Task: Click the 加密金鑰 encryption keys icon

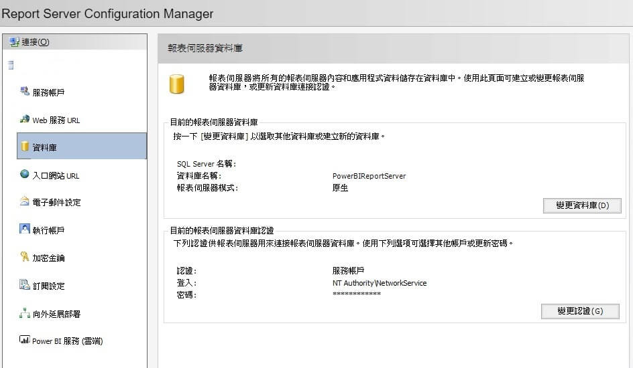Action: [x=25, y=258]
